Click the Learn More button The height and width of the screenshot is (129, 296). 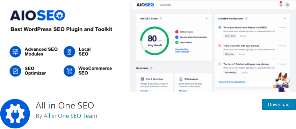pos(230,36)
